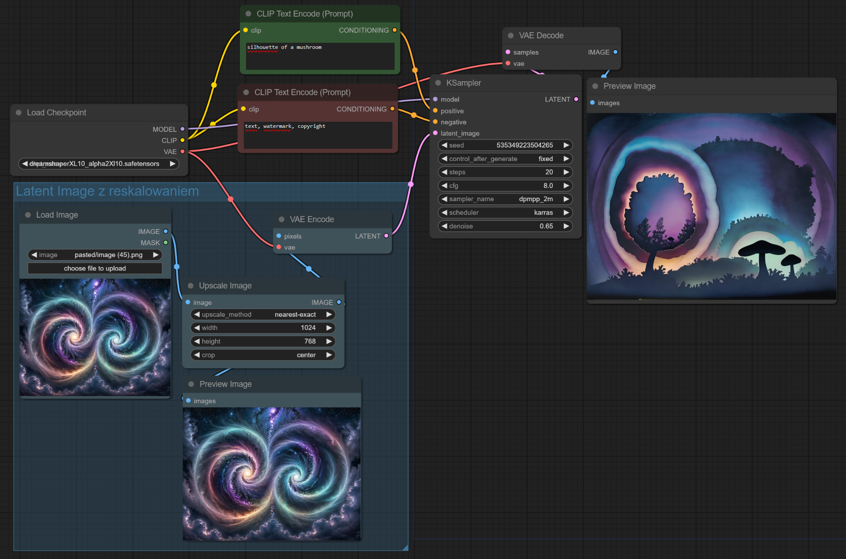Image resolution: width=846 pixels, height=559 pixels.
Task: Click VAE Decode IMAGE output socket
Action: coord(615,52)
